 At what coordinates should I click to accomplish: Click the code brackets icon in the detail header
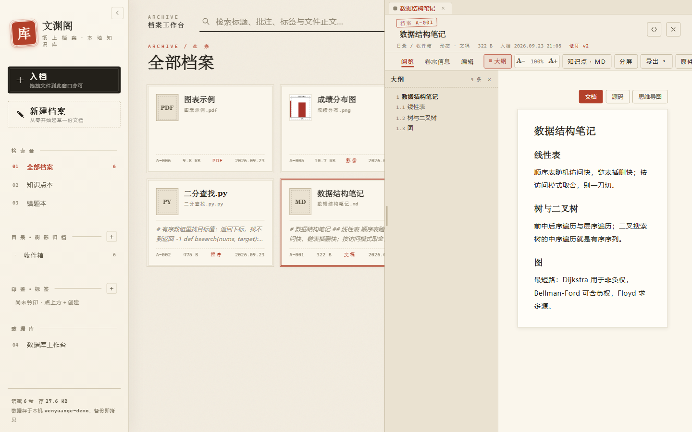click(654, 29)
